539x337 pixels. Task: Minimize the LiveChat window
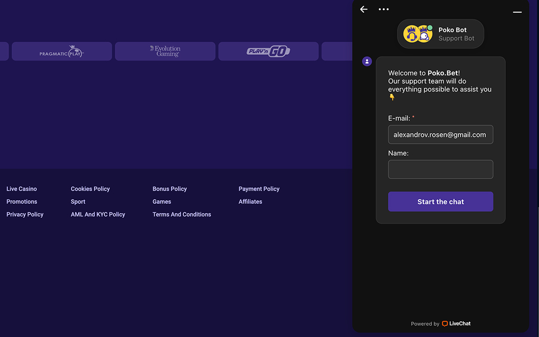click(517, 12)
